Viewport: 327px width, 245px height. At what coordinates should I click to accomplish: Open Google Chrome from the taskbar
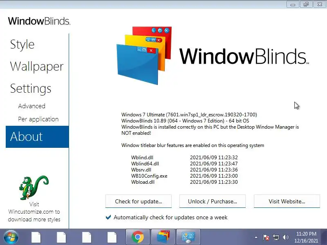point(138,237)
